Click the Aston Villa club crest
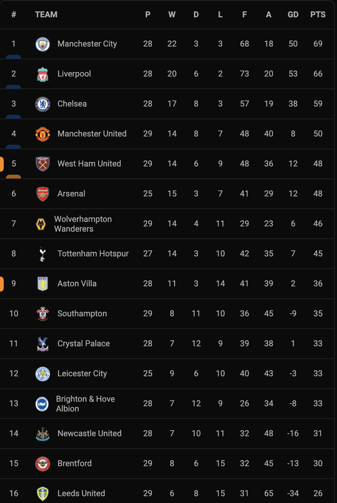 click(x=43, y=283)
